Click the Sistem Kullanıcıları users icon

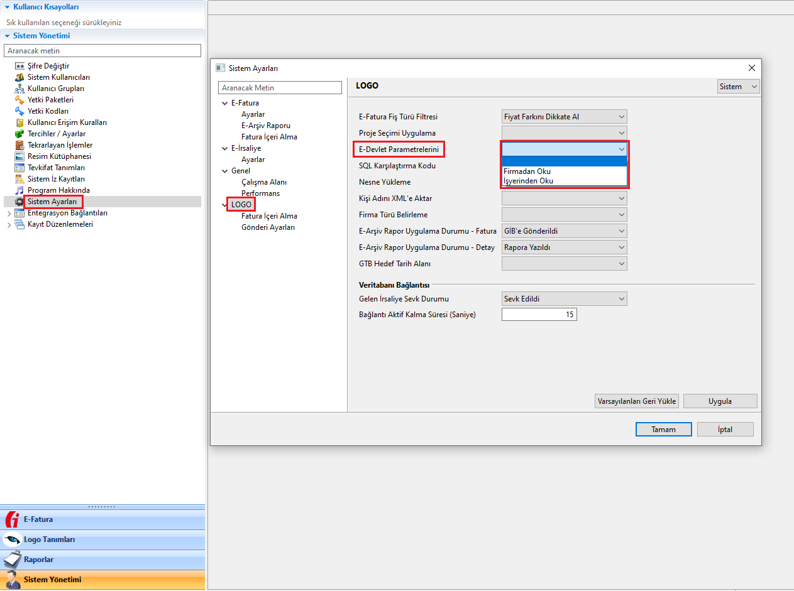coord(19,77)
